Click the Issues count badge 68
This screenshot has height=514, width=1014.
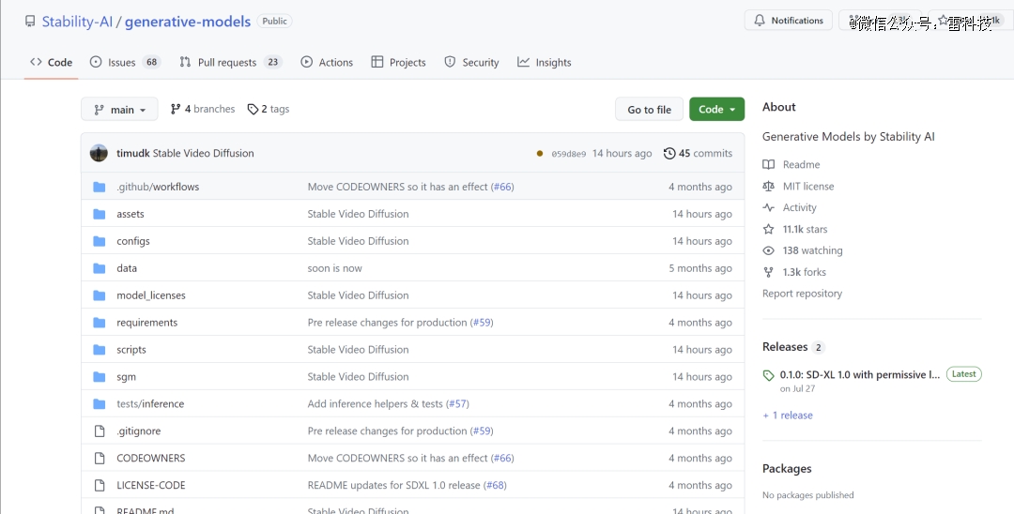[152, 63]
